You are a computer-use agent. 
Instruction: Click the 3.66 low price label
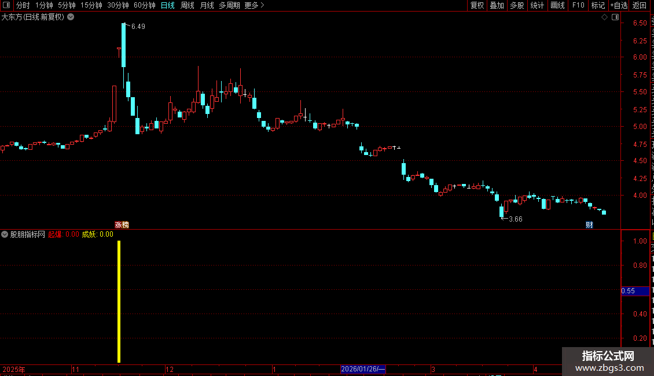(516, 219)
